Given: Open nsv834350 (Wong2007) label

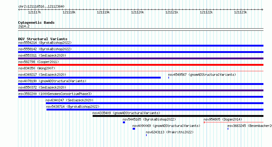Looking at the screenshot, I should point(37,68).
